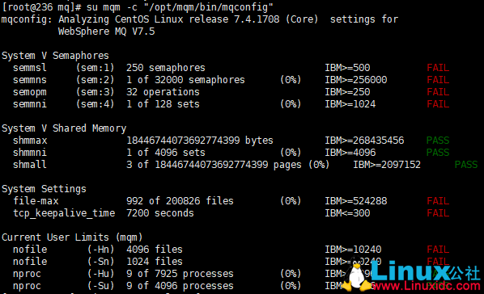The image size is (484, 294).
Task: Select "9 of 7925 processes" text
Action: 180,274
